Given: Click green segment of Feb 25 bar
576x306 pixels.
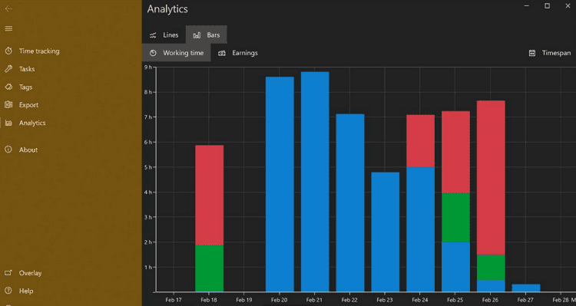Looking at the screenshot, I should pos(456,218).
